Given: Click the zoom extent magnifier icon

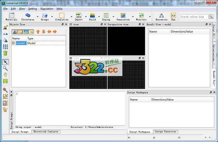Looking at the screenshot, I should 5,90.
